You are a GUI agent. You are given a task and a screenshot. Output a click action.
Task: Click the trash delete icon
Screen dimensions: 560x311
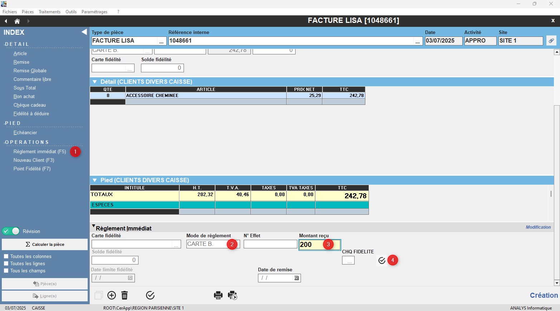tap(125, 295)
